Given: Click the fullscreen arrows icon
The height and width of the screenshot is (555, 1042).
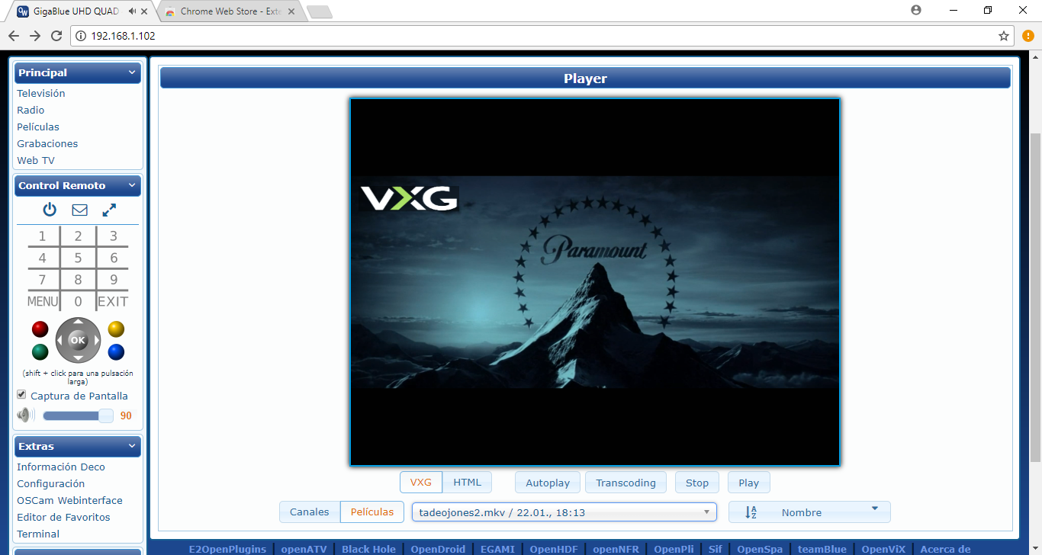Looking at the screenshot, I should tap(109, 210).
